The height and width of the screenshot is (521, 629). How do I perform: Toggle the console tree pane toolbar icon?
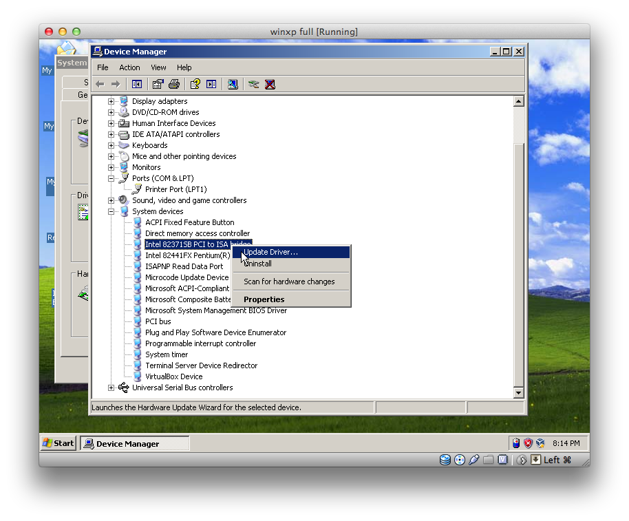point(137,84)
